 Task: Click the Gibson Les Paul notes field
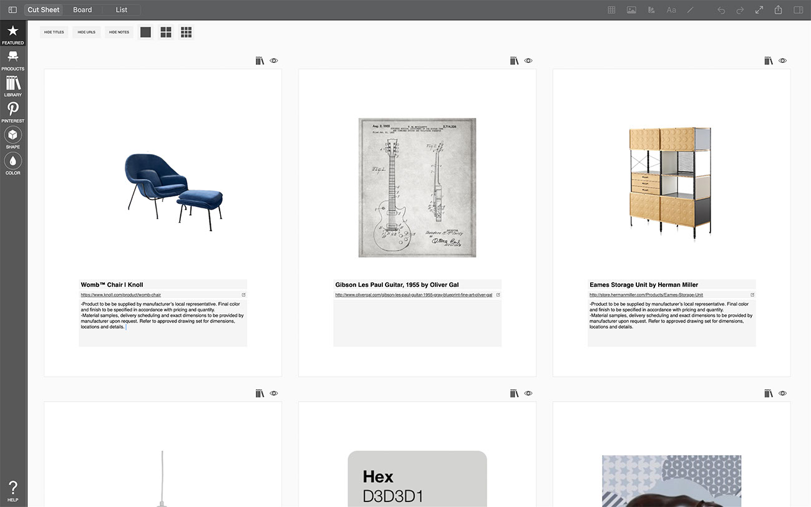point(417,323)
